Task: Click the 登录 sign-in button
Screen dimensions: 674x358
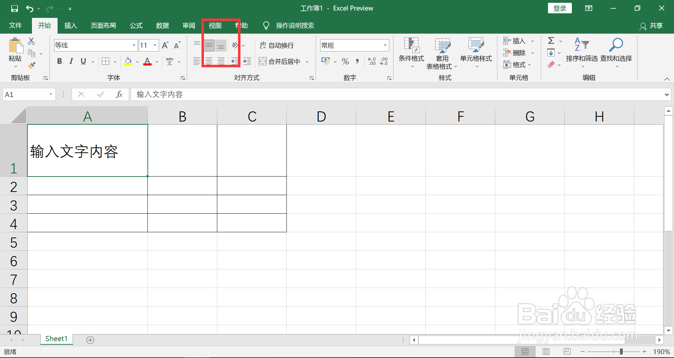Action: (x=560, y=8)
